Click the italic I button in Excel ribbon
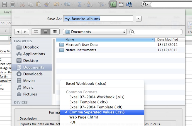The height and width of the screenshot is (126, 192). [6, 30]
